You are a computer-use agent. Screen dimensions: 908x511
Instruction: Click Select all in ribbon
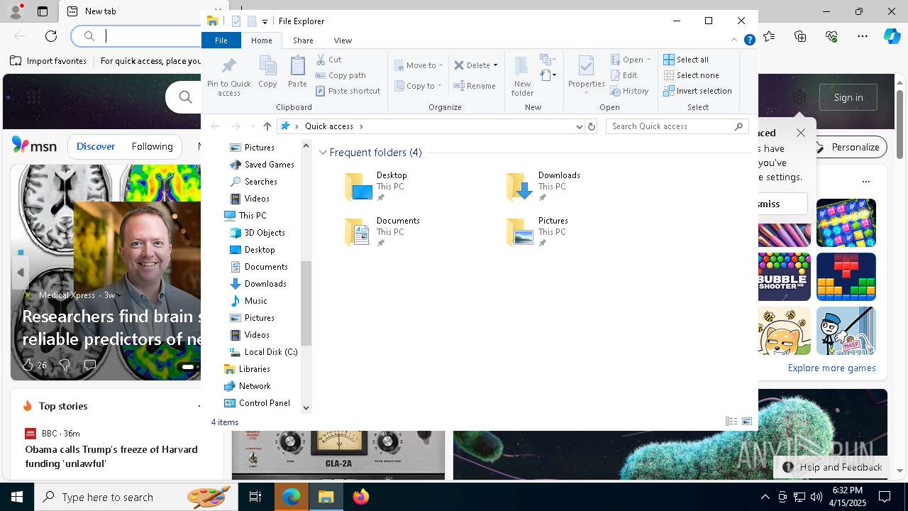click(x=686, y=60)
